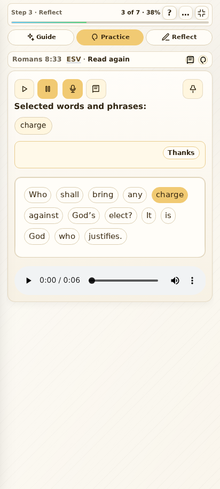
Task: Switch to the Reflect tab
Action: pyautogui.click(x=179, y=37)
